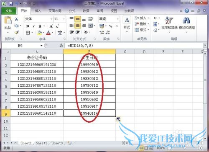Image resolution: width=209 pixels, height=152 pixels.
Task: Apply cell borders icon
Action: (28, 33)
